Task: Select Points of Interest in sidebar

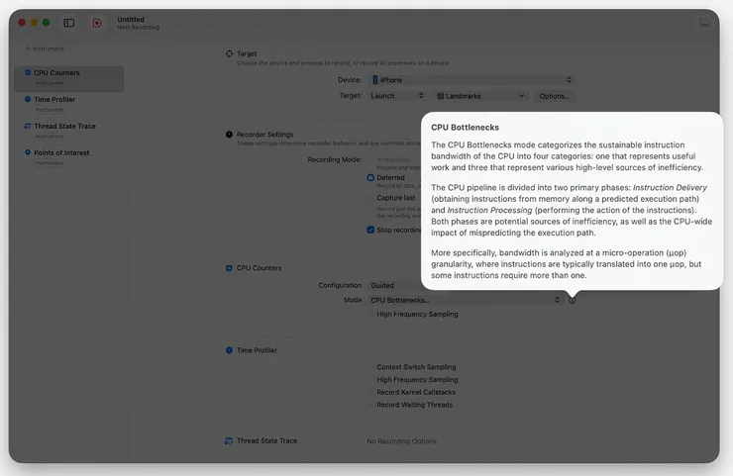Action: pos(69,157)
